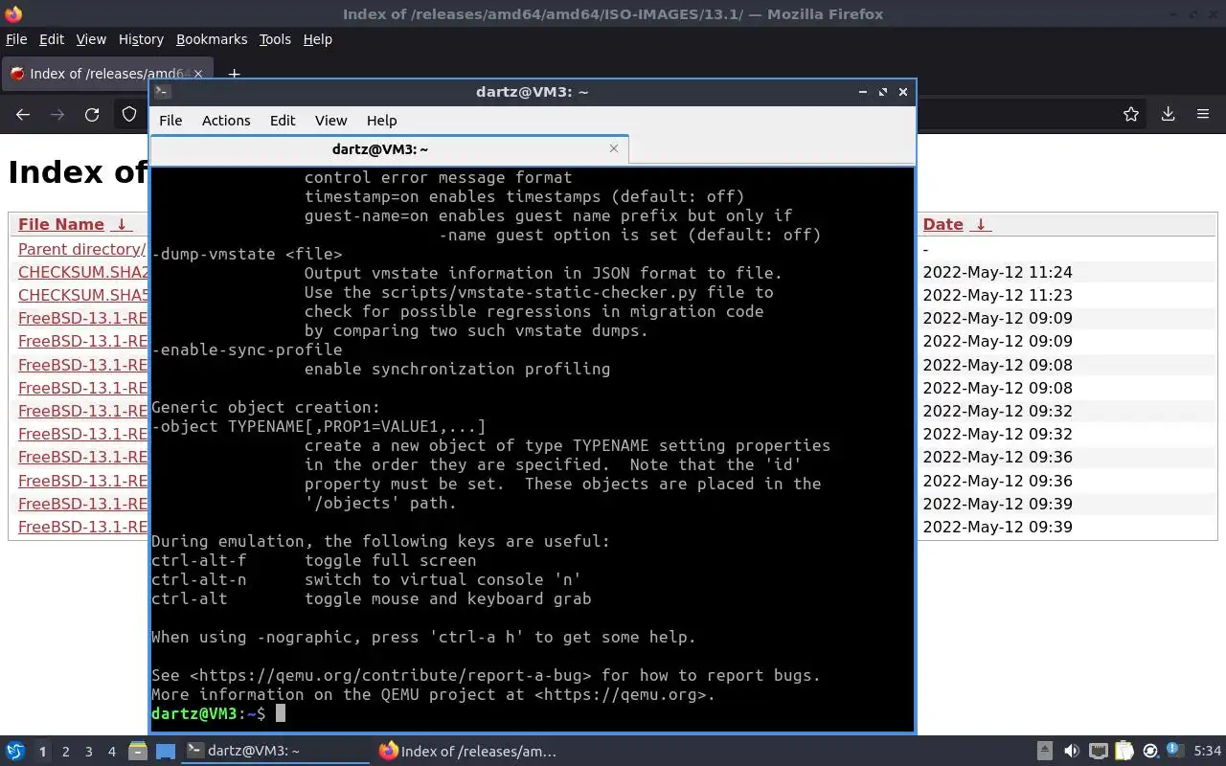Bookmark this page with the star icon
Image resolution: width=1226 pixels, height=766 pixels.
click(1131, 114)
